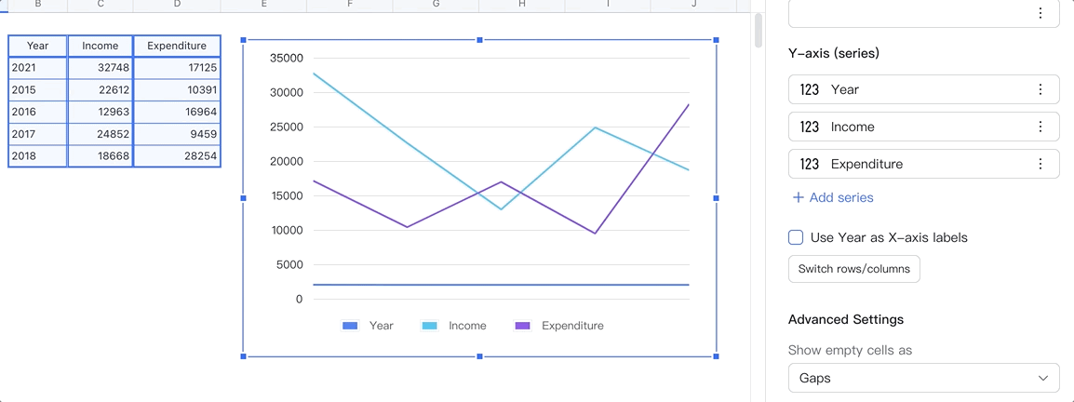The width and height of the screenshot is (1074, 402).
Task: Toggle the Income legend marker in chart
Action: click(429, 326)
